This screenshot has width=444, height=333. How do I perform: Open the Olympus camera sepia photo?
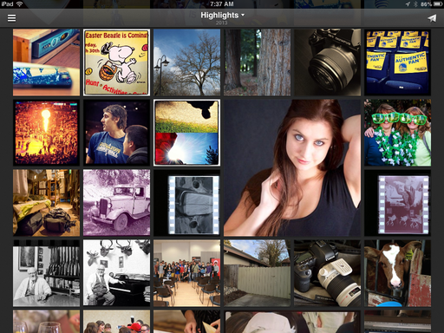pyautogui.click(x=327, y=62)
